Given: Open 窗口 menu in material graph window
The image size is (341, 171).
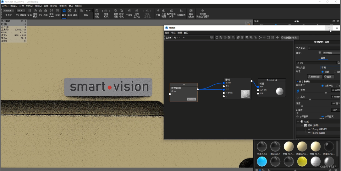Looking at the screenshot, I should tap(186, 33).
